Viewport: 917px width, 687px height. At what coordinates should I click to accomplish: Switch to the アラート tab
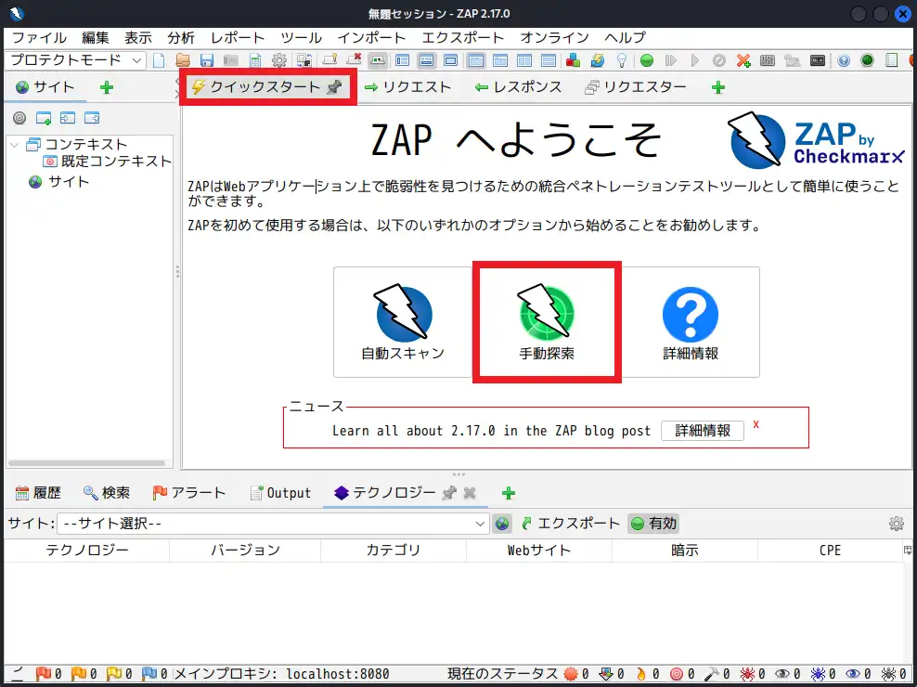188,493
